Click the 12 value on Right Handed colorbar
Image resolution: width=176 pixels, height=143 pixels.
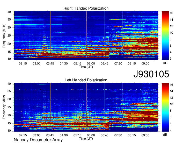click(171, 26)
